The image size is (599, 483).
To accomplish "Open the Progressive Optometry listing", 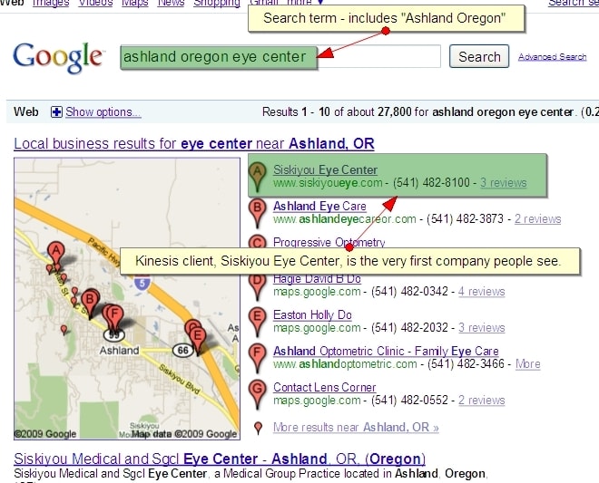I will 329,242.
